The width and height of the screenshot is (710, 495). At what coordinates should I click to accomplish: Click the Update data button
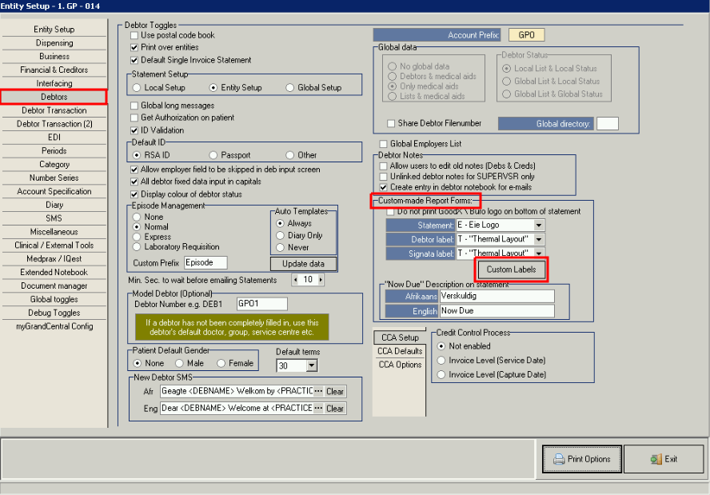(x=303, y=264)
